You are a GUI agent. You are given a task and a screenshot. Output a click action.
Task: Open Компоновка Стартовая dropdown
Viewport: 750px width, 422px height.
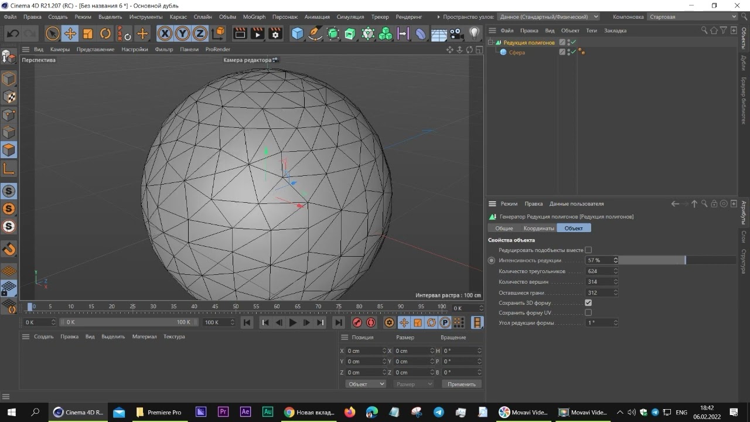tap(693, 17)
